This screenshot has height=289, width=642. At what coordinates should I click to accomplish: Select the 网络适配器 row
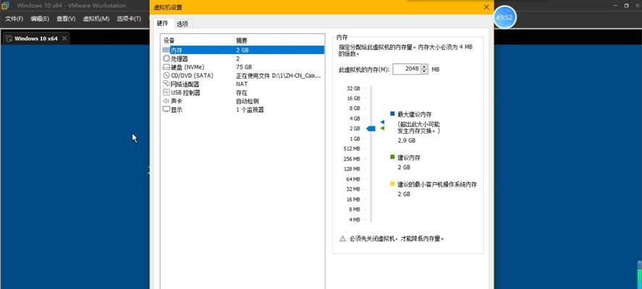[x=243, y=85]
